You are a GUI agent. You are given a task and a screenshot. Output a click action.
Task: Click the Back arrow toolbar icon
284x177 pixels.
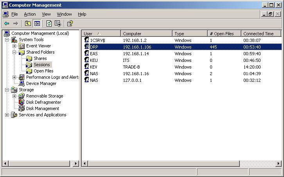pyautogui.click(x=7, y=23)
